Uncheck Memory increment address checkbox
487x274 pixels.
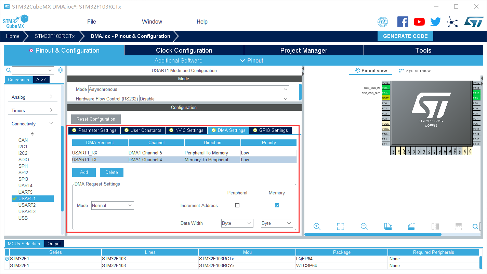(x=277, y=205)
